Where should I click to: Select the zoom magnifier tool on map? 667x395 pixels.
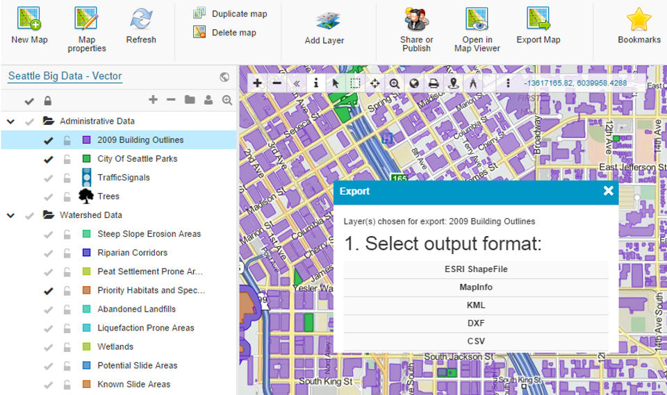click(395, 83)
